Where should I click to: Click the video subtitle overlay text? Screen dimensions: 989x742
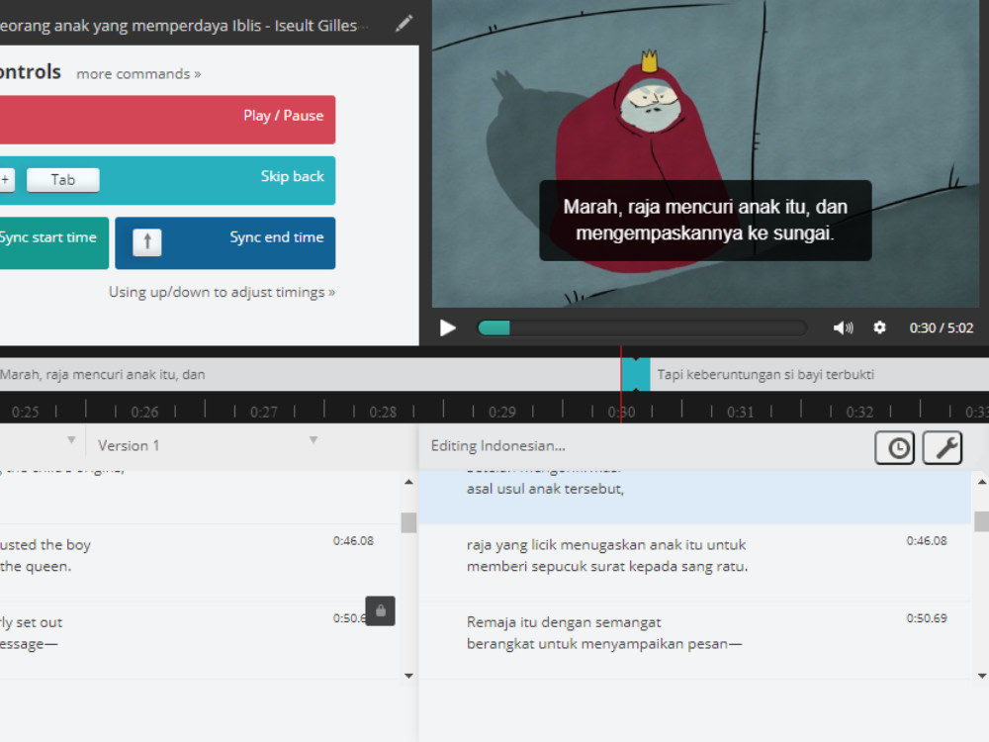(x=705, y=221)
